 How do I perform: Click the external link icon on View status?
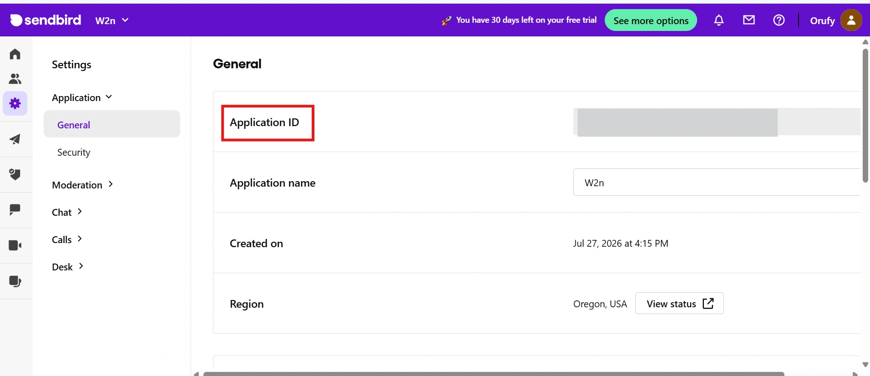pos(708,304)
